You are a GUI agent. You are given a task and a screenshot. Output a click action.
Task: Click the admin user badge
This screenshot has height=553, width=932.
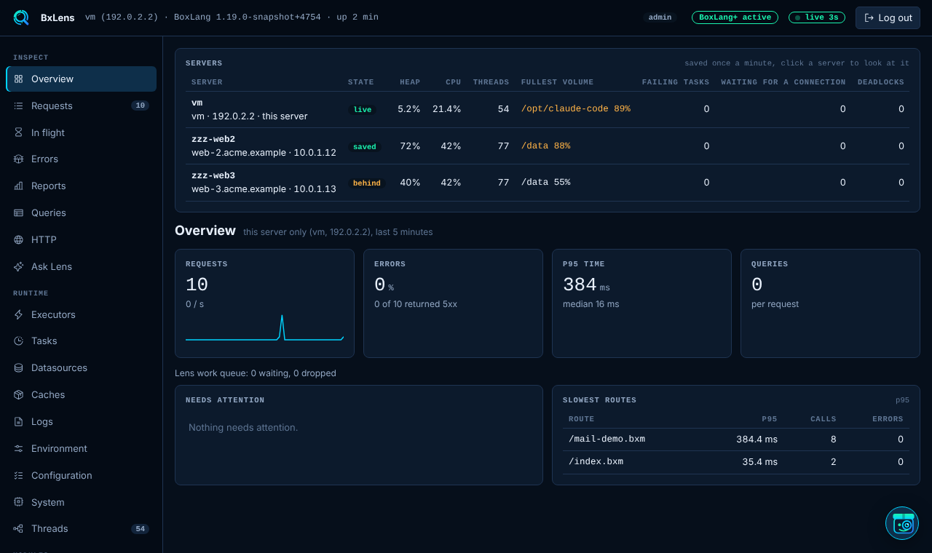pos(660,17)
